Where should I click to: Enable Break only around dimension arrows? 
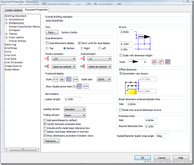click(120, 110)
